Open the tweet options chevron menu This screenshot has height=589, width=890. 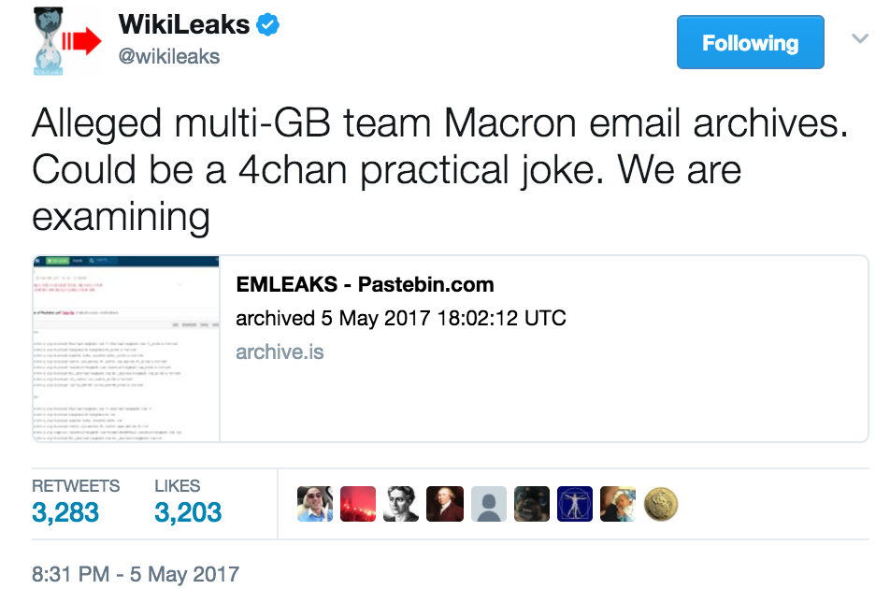(860, 38)
